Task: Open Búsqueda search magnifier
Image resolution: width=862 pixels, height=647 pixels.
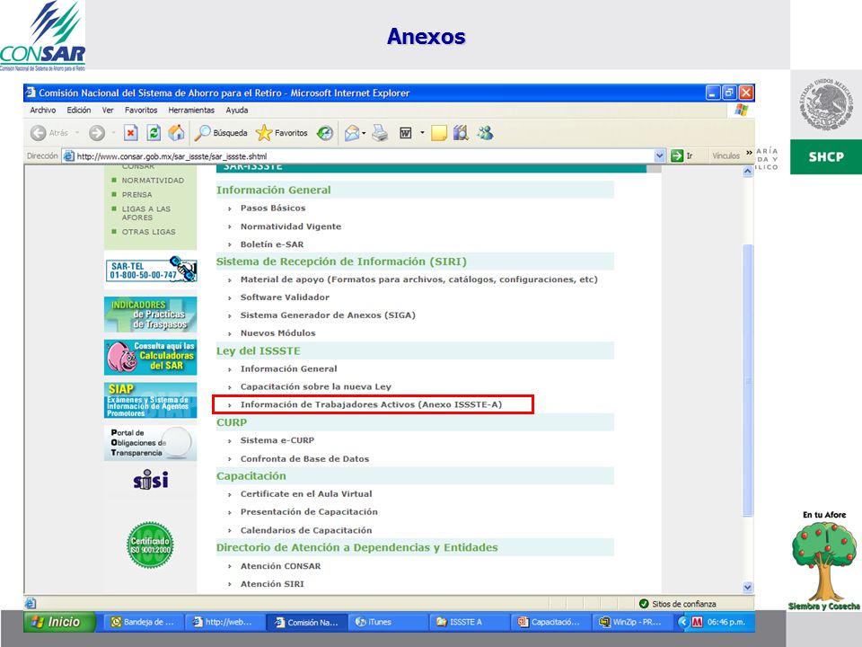Action: point(221,133)
